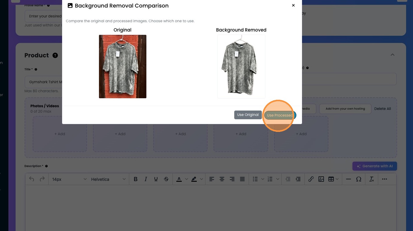The height and width of the screenshot is (231, 413).
Task: Open the text color picker arrow
Action: (186, 179)
